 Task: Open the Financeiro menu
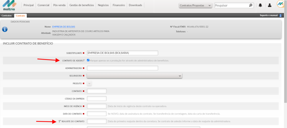pyautogui.click(x=119, y=5)
